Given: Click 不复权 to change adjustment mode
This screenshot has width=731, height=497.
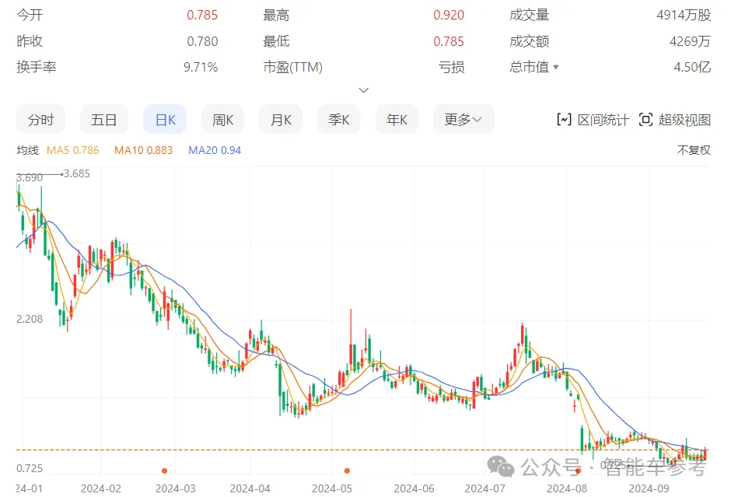Looking at the screenshot, I should 695,149.
